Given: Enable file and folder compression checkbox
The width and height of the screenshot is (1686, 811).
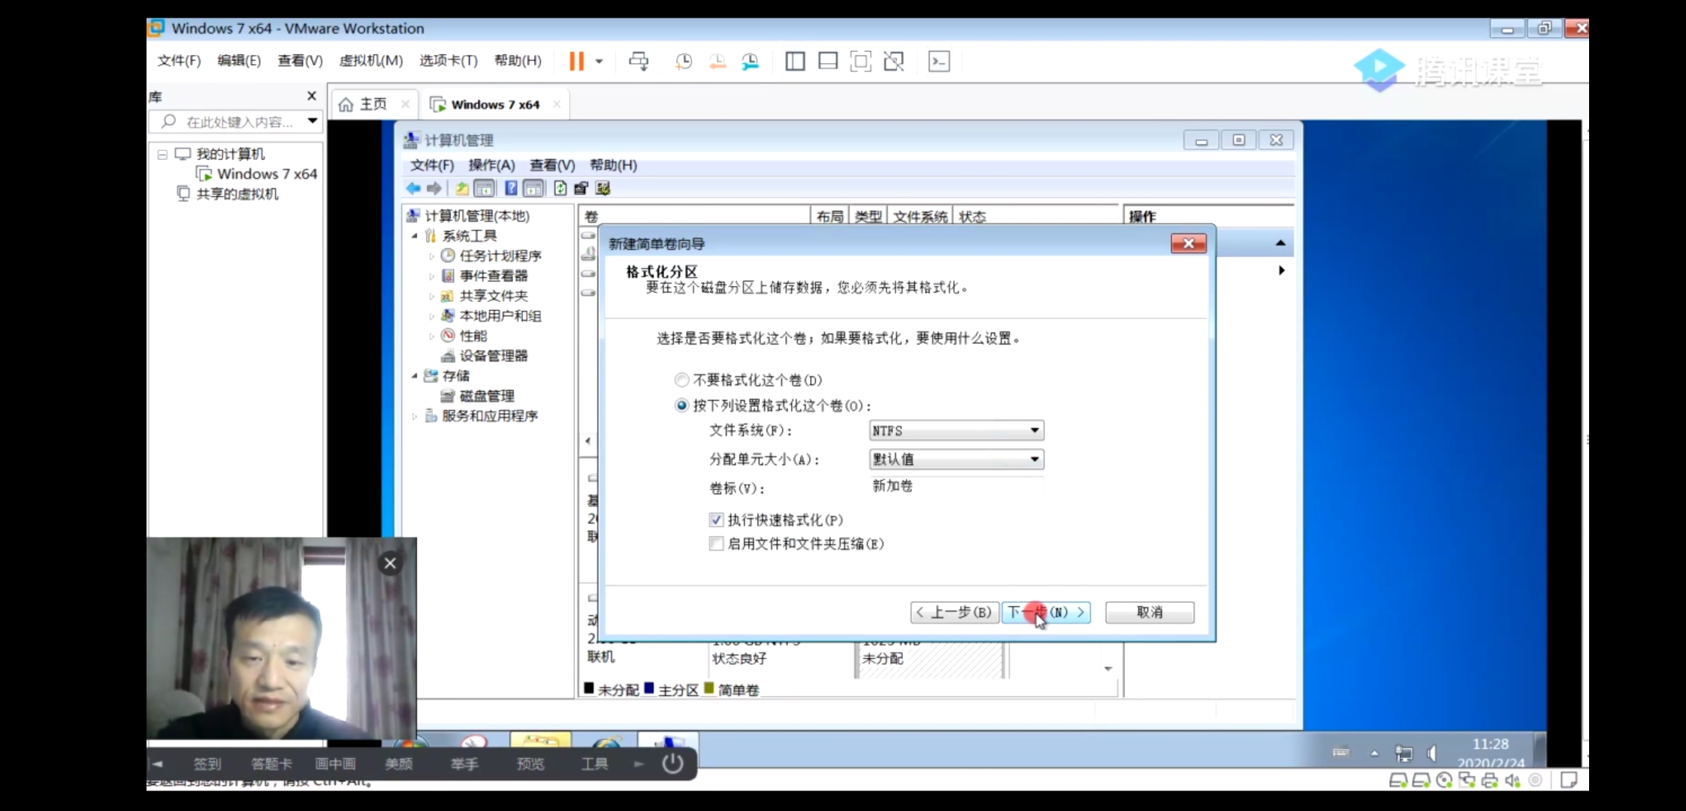Looking at the screenshot, I should 716,544.
